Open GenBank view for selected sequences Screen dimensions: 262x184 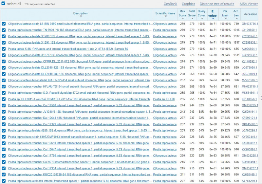tap(170, 4)
